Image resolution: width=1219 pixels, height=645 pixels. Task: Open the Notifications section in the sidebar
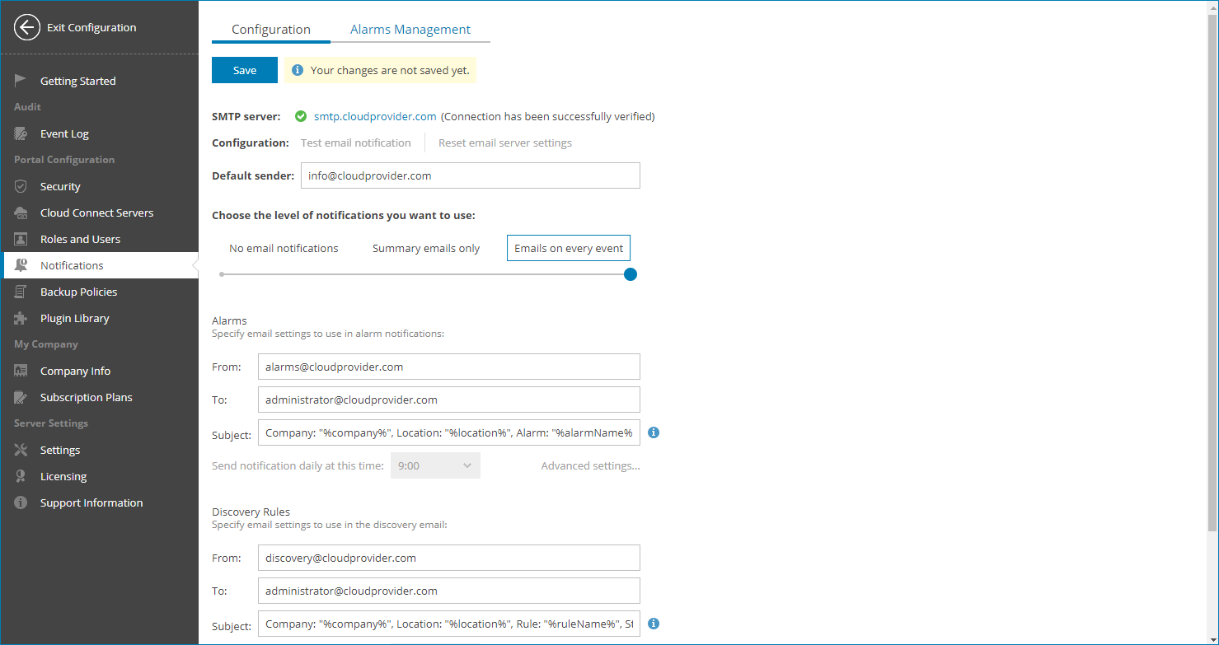point(71,264)
